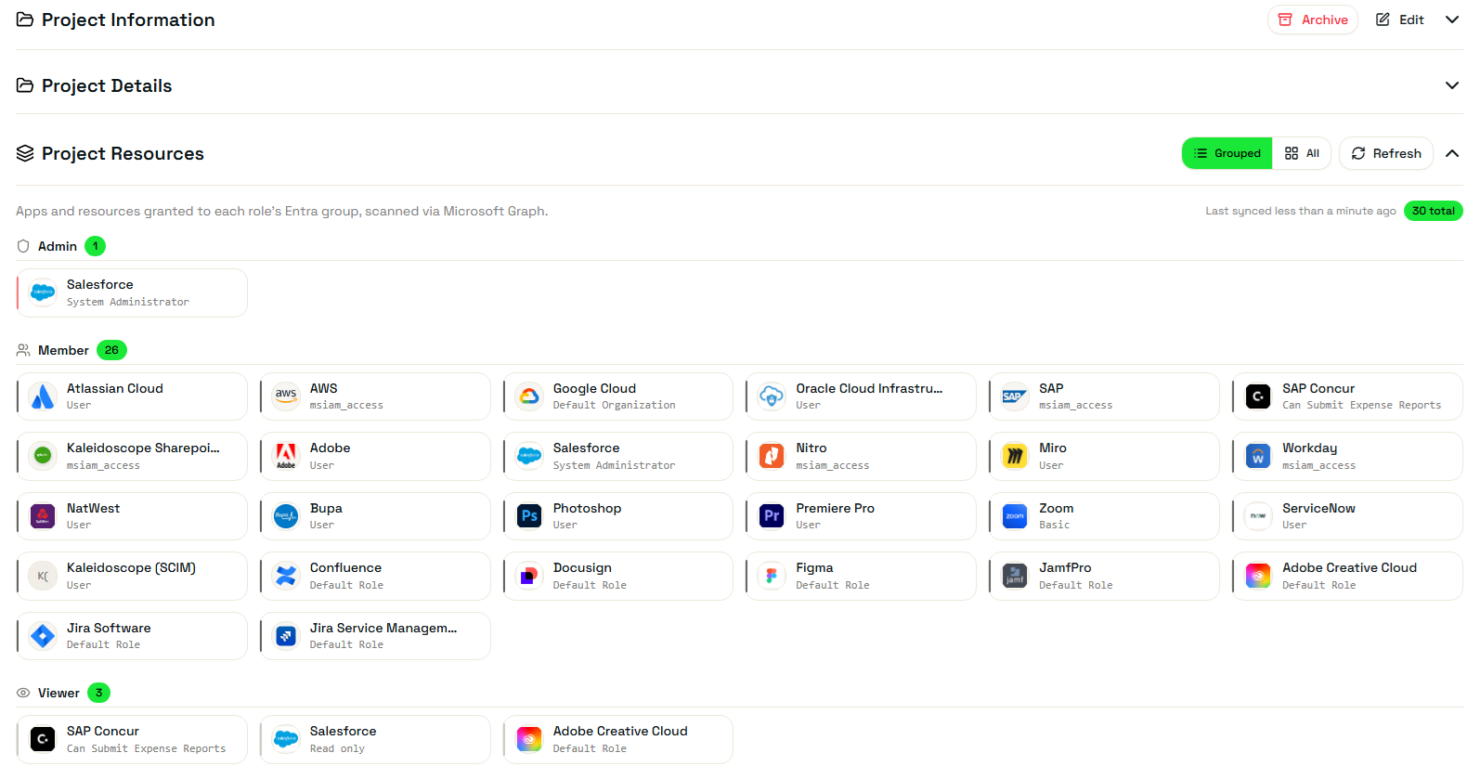Click the AWS app icon
1480x779 pixels.
click(286, 396)
